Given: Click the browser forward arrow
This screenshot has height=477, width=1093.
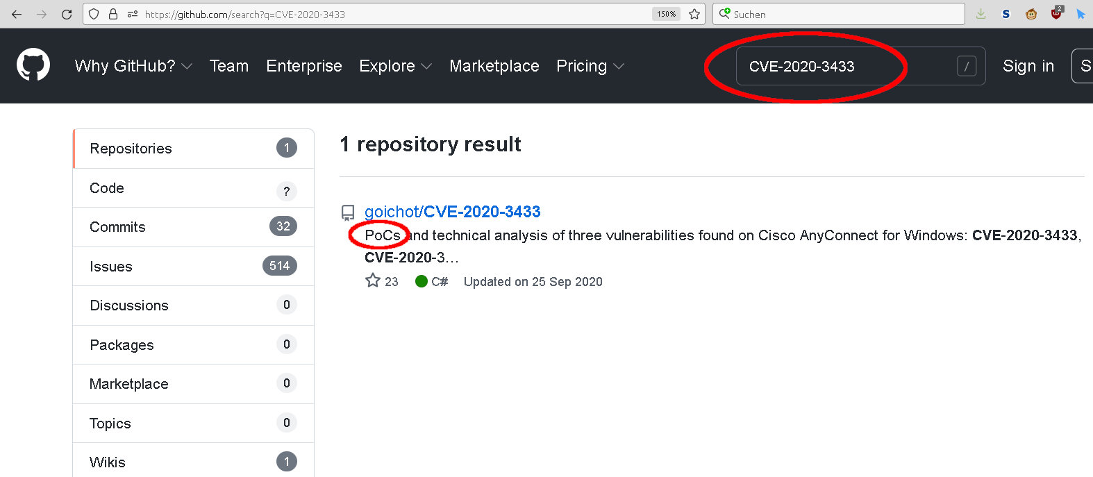Looking at the screenshot, I should (x=42, y=14).
